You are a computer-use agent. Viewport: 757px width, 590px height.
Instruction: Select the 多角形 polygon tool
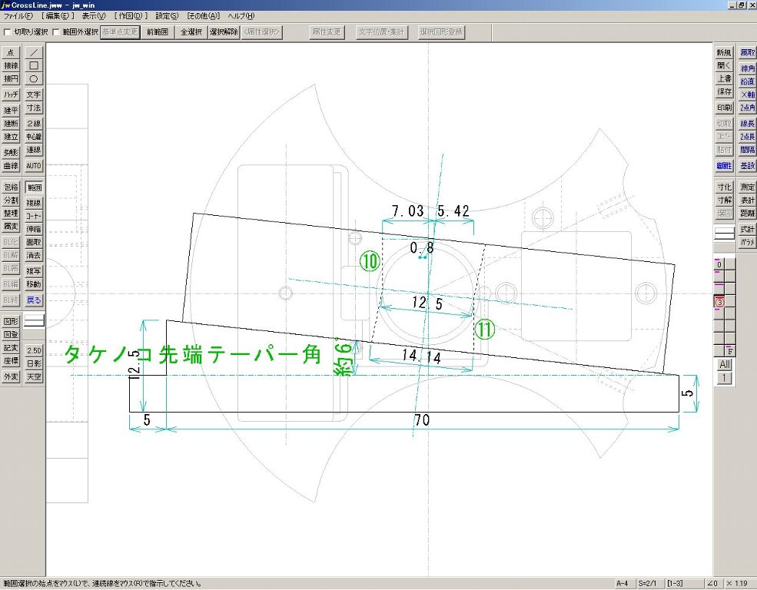pyautogui.click(x=11, y=152)
